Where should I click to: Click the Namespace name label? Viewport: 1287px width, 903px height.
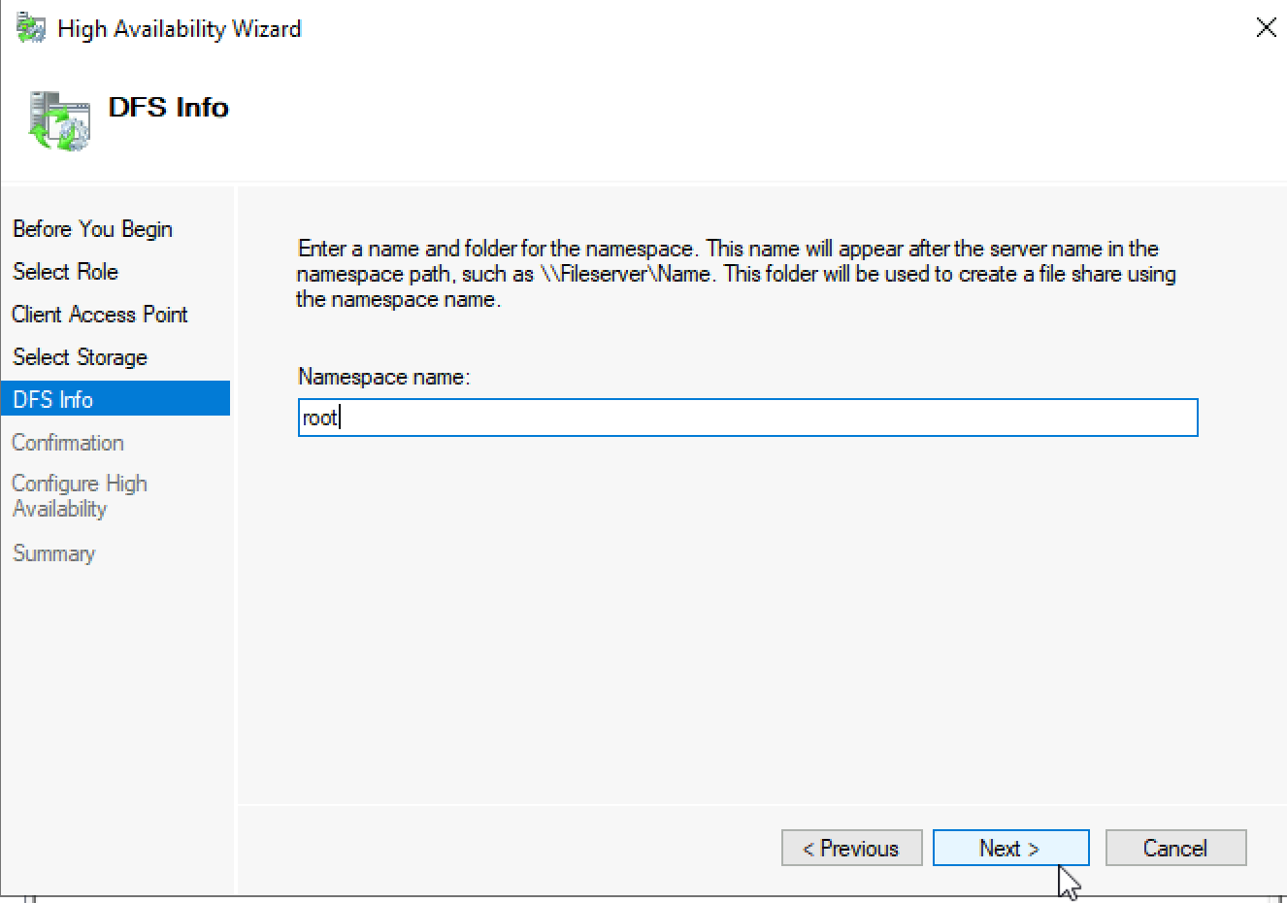(x=383, y=377)
